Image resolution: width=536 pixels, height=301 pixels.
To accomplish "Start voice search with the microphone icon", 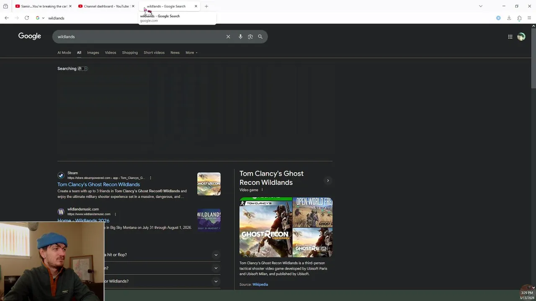I will [x=240, y=37].
